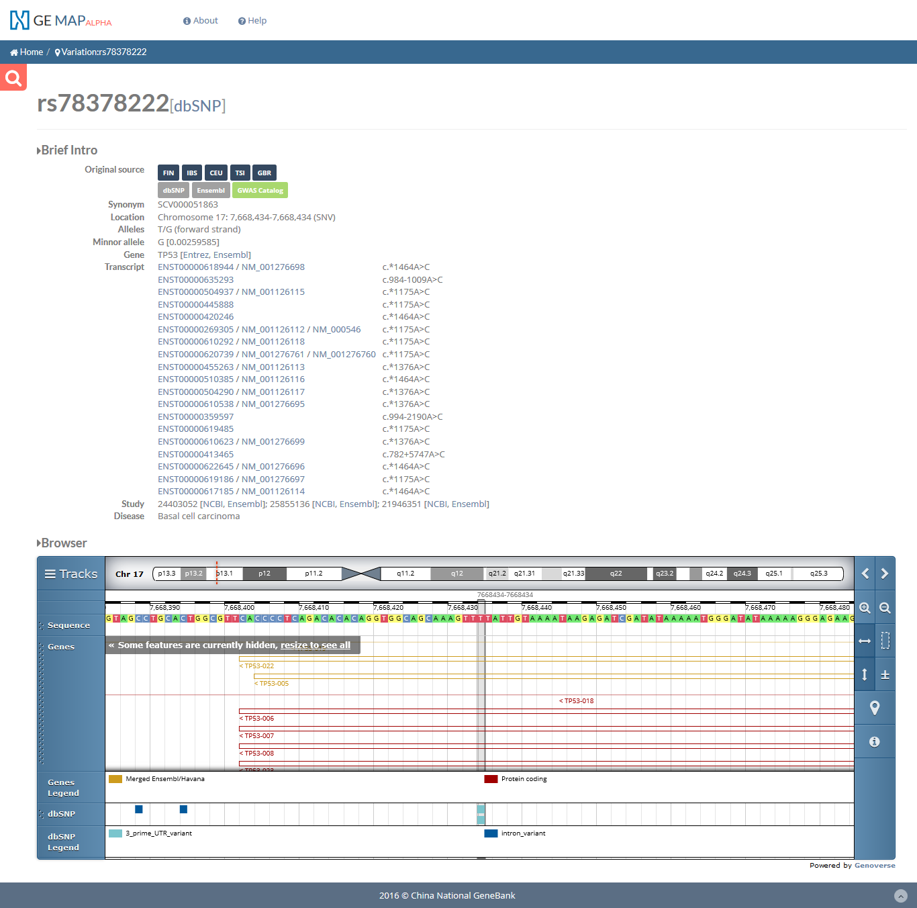
Task: Toggle the plus-minus wheel zoom mode
Action: [885, 674]
